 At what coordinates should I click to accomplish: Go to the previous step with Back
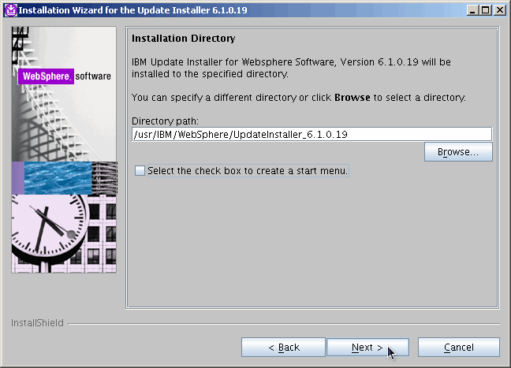click(283, 348)
